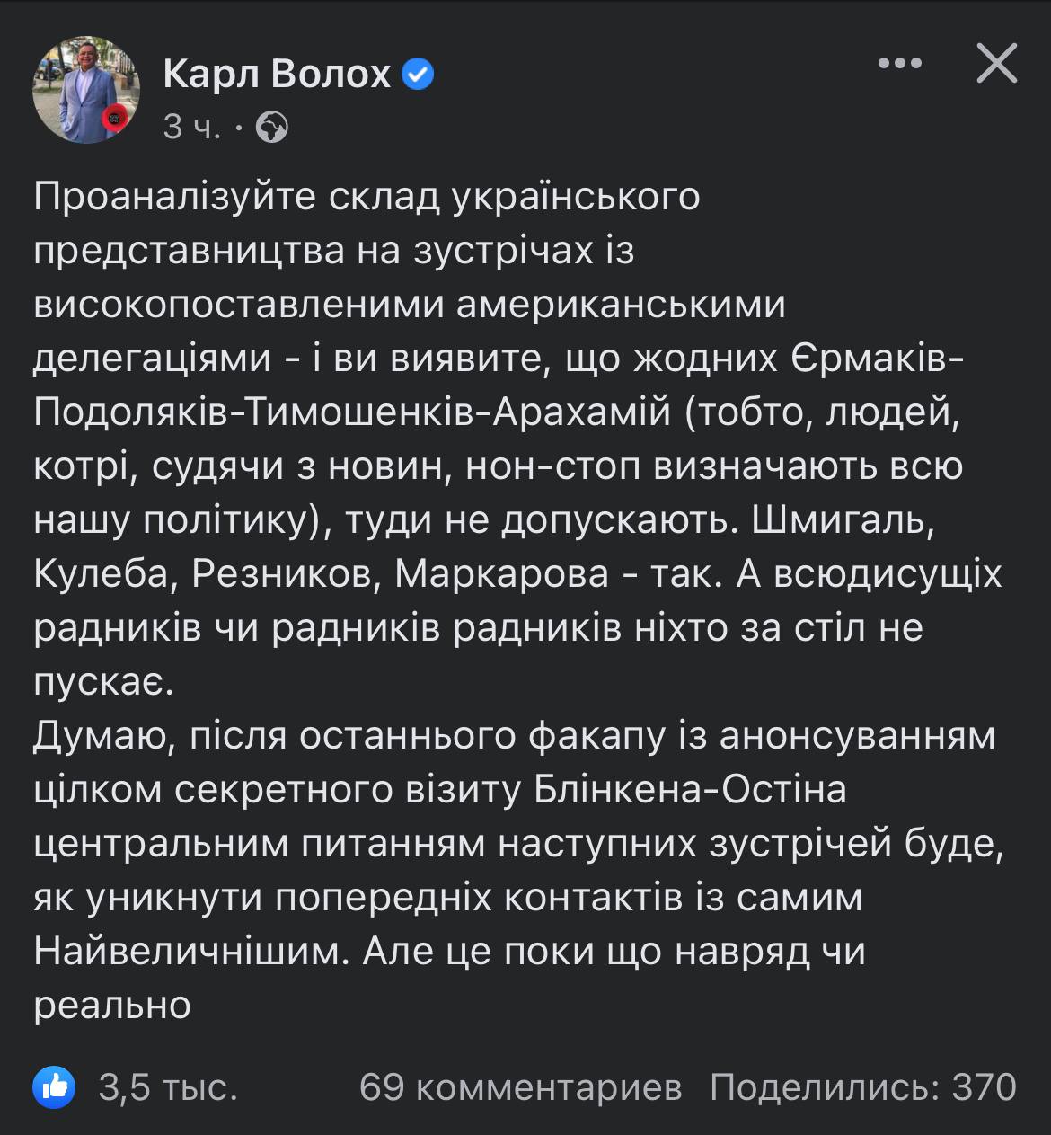
Task: Open the three-dot post options menu
Action: 899,64
